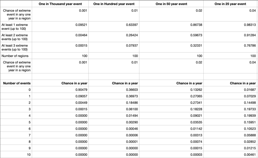Select the "One in 25 year event" header
The image size is (258, 158).
(x=230, y=4)
